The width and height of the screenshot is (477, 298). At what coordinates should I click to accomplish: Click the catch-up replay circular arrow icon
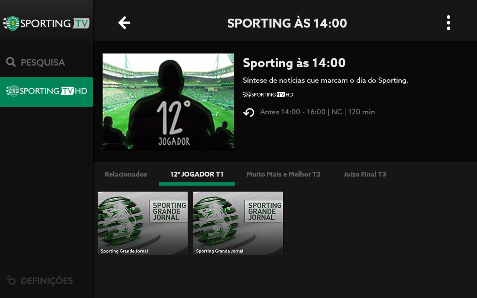point(249,112)
